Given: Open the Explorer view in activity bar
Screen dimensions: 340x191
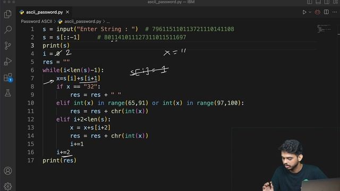Looking at the screenshot, I should (8, 14).
